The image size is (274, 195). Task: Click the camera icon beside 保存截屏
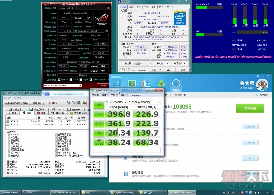pos(256,95)
